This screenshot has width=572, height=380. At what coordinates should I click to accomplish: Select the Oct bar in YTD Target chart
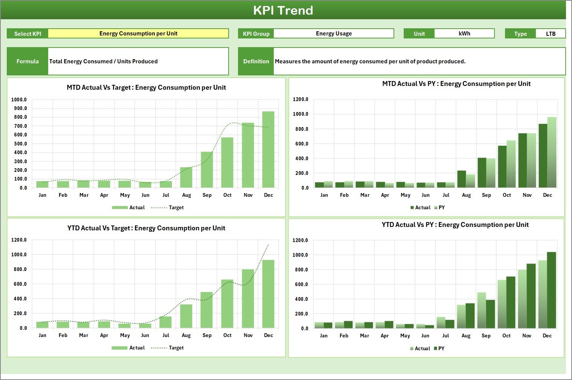point(227,303)
